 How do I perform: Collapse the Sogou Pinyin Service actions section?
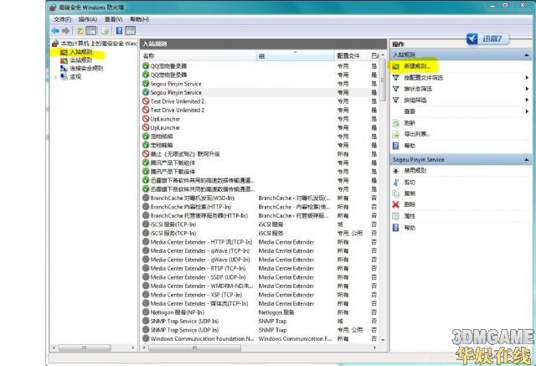click(x=527, y=160)
